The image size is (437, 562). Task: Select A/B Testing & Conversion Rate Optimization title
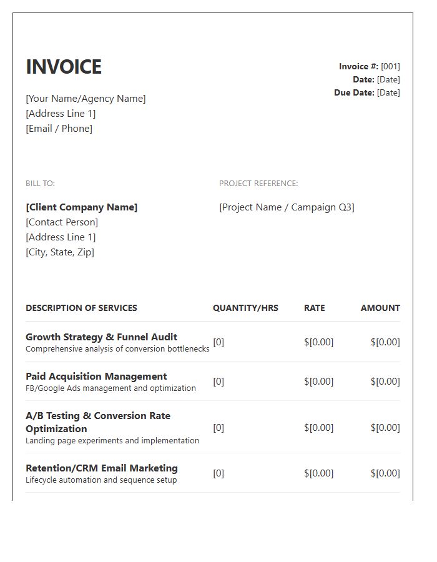(x=98, y=422)
